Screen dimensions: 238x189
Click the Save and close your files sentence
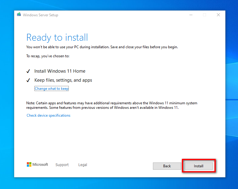[144, 47]
